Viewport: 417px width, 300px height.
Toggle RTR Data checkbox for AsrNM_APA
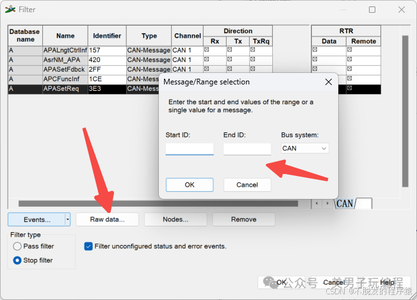315,59
